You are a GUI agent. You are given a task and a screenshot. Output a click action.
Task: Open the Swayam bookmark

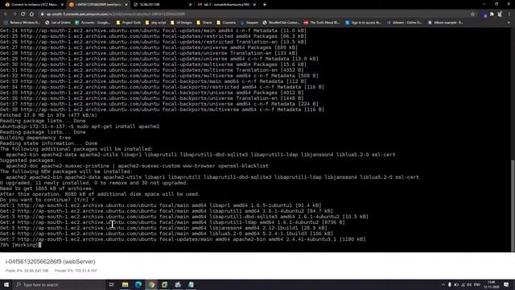coord(249,23)
